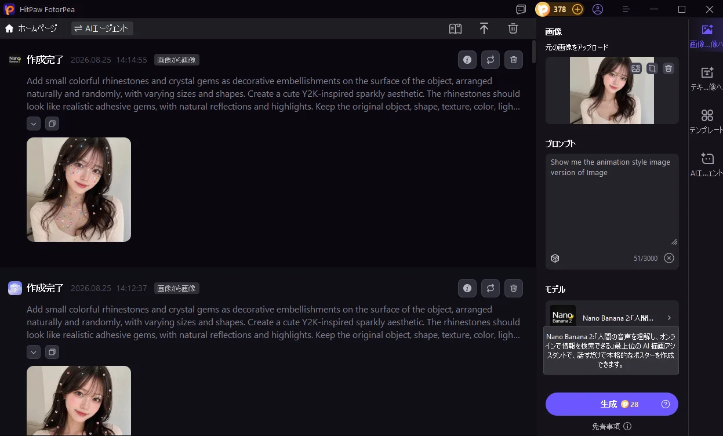Click the HitPaw FotorPea app logo

pyautogui.click(x=9, y=9)
